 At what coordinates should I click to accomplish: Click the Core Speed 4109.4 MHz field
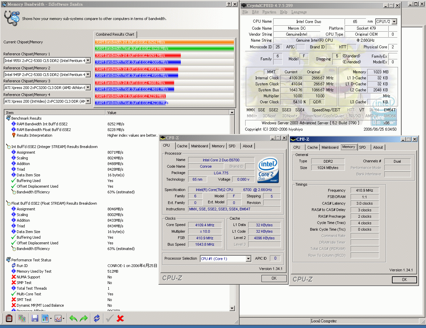coord(205,225)
